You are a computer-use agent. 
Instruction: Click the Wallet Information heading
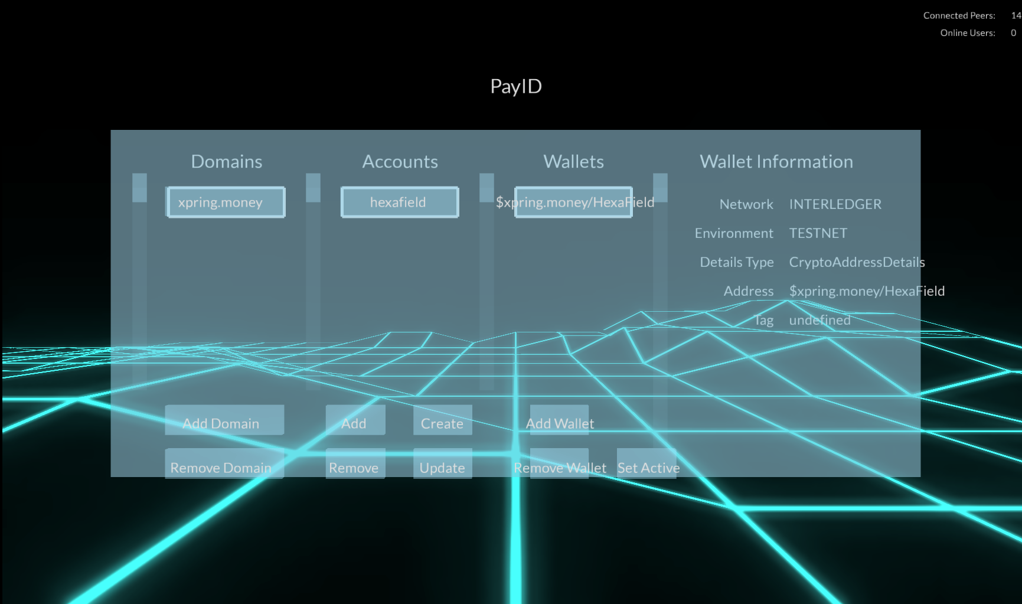point(776,162)
